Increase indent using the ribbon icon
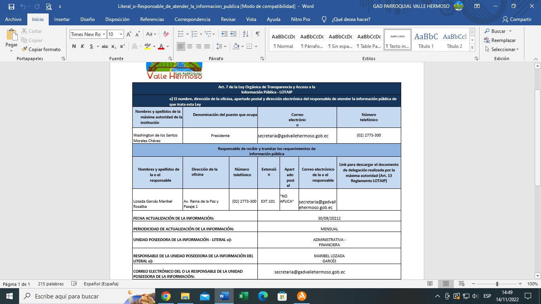 [x=233, y=34]
